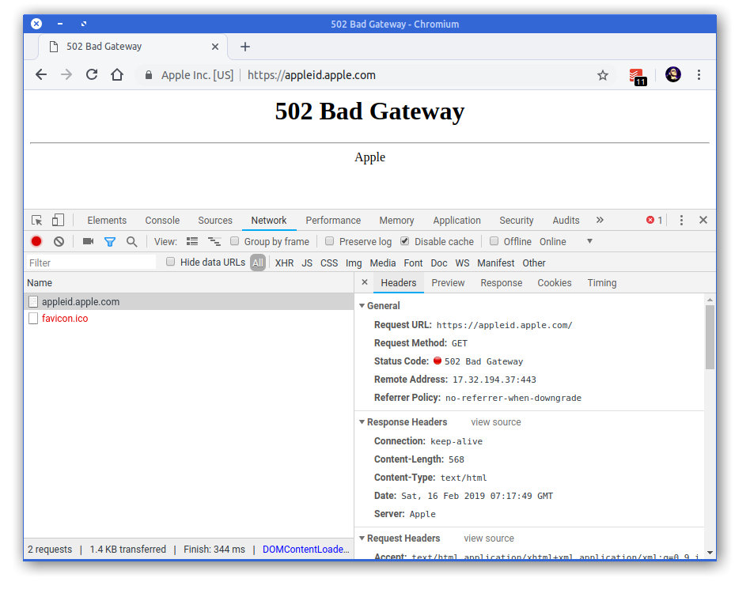The height and width of the screenshot is (597, 750).
Task: Open the browser home page icon
Action: (117, 74)
